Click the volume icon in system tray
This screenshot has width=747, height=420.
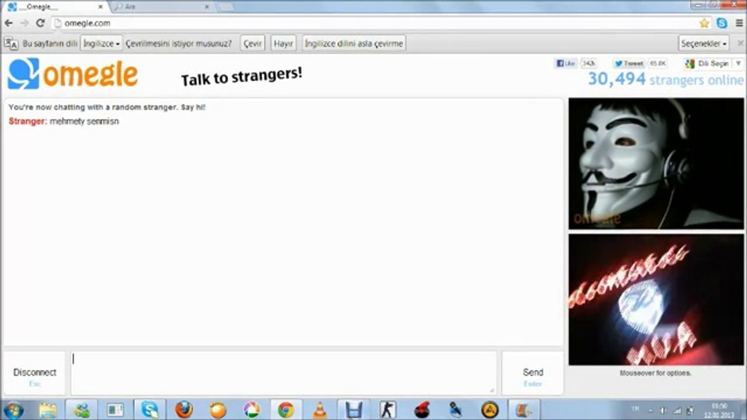pyautogui.click(x=664, y=410)
